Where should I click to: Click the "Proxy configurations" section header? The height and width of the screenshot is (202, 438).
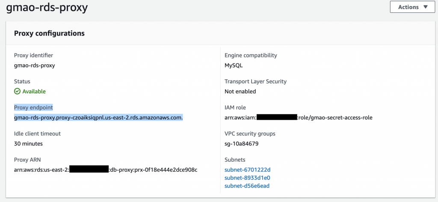point(49,33)
